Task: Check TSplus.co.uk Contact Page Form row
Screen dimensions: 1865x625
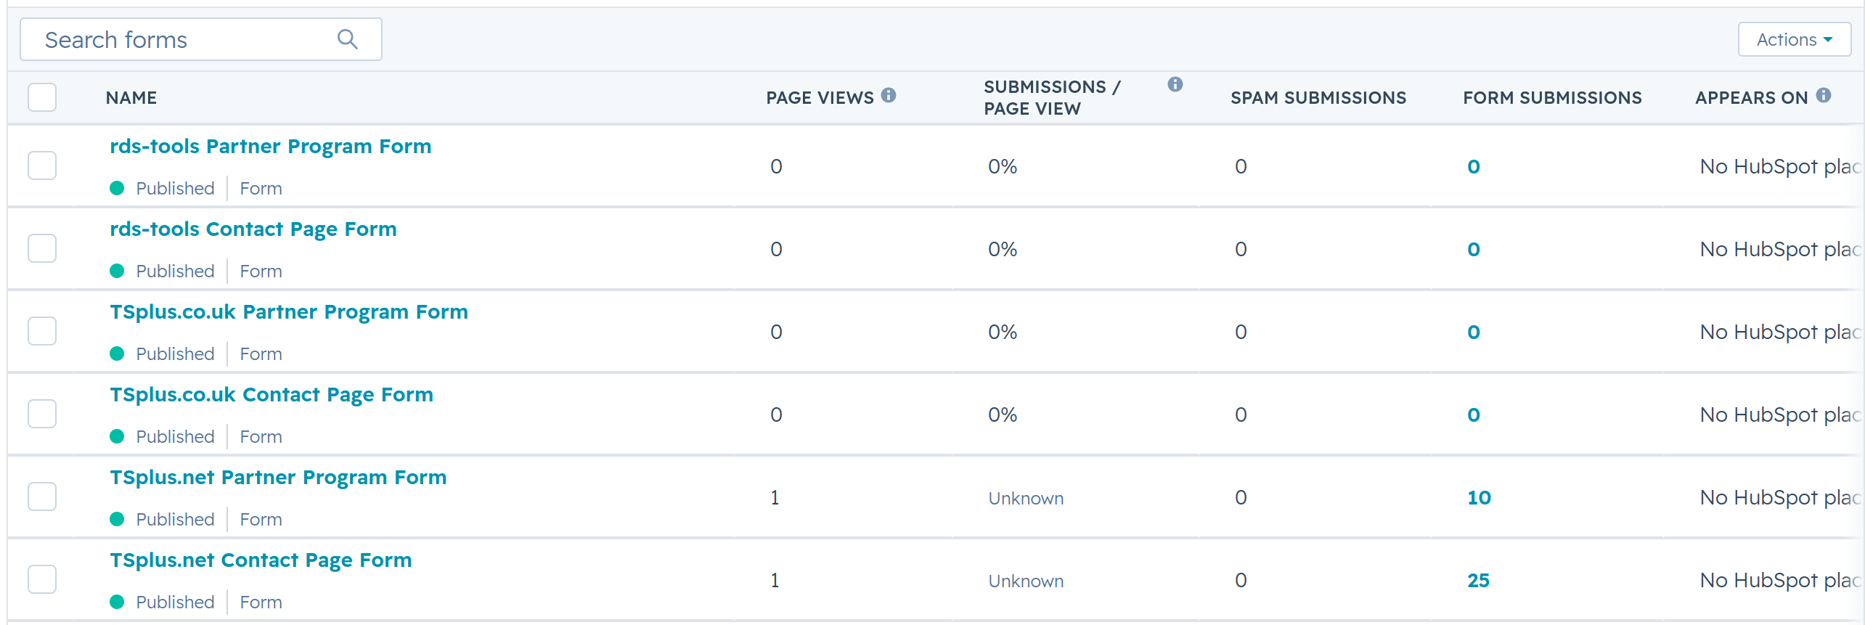Action: click(x=42, y=414)
